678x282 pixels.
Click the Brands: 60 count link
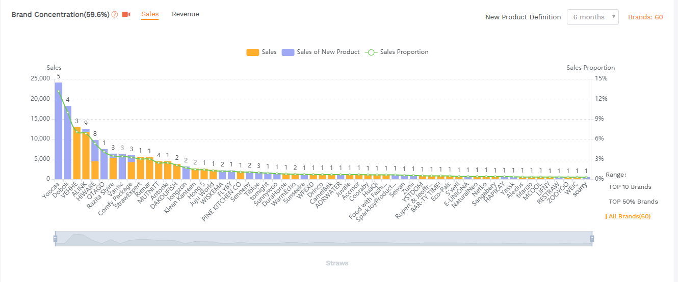[645, 17]
